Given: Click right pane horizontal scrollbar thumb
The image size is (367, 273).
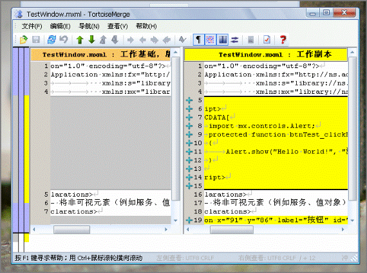Looking at the screenshot, I should pos(232,229).
